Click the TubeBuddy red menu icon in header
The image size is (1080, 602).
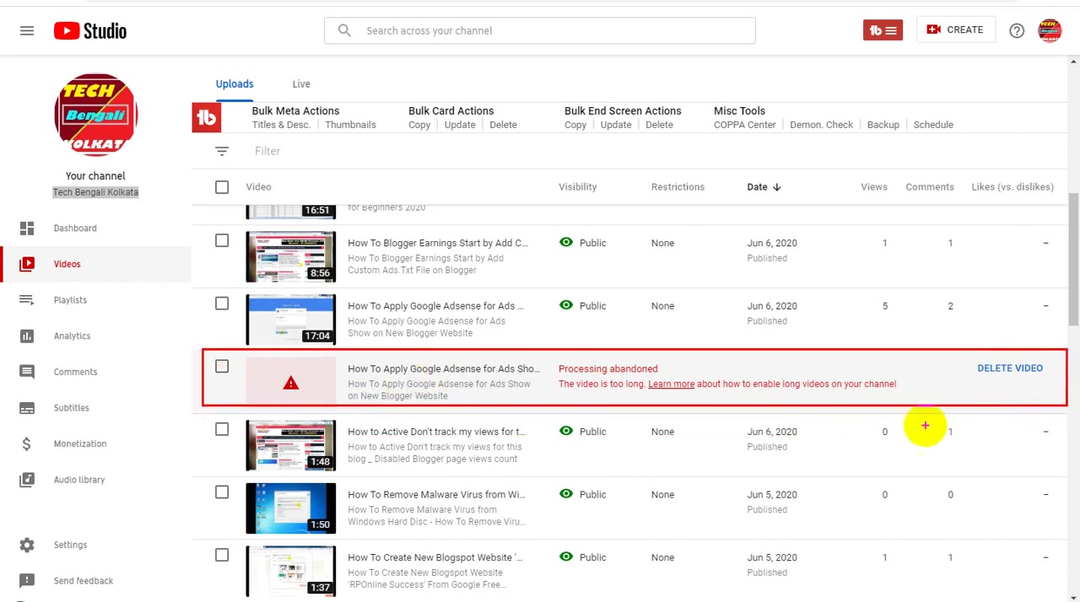click(883, 30)
